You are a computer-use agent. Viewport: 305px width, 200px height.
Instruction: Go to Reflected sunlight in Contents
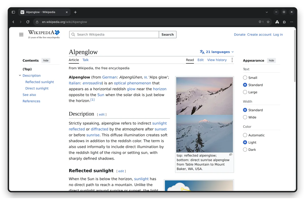[40, 82]
